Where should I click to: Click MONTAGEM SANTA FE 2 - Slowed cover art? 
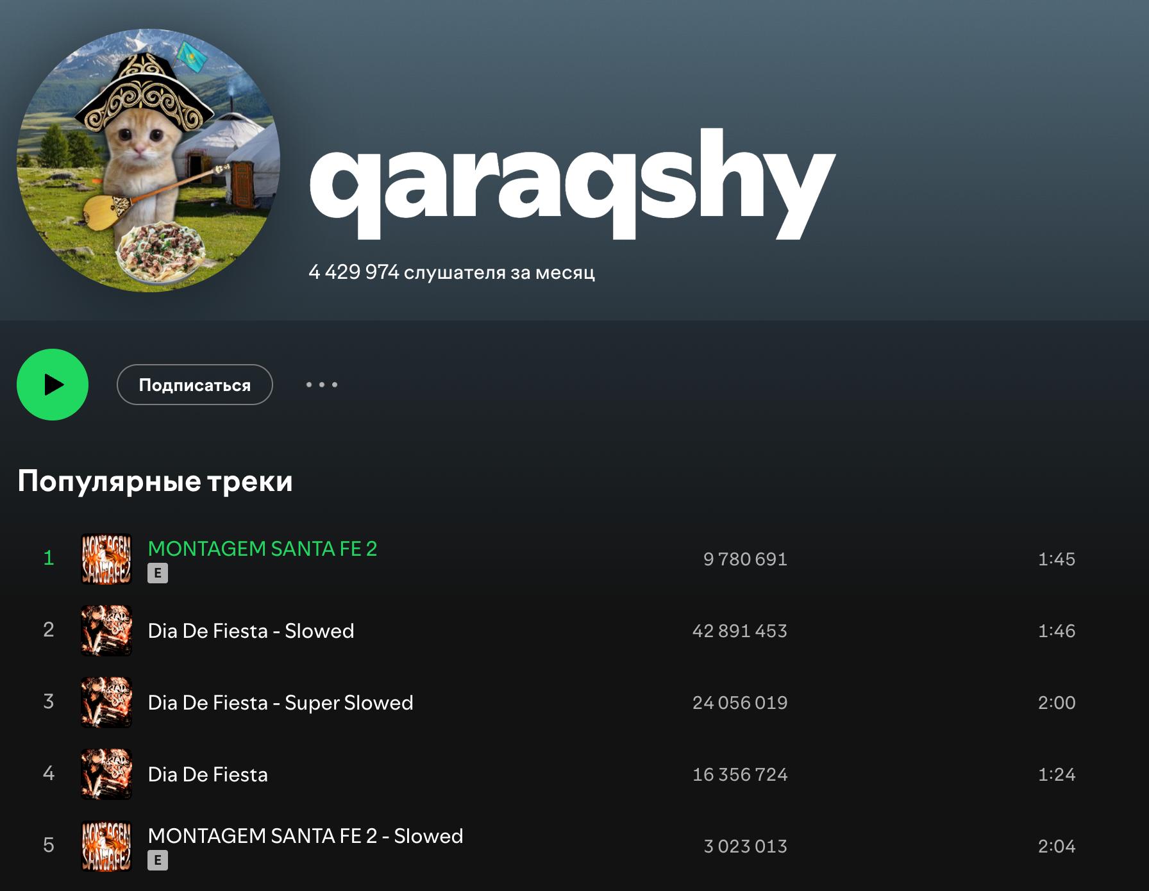tap(106, 846)
